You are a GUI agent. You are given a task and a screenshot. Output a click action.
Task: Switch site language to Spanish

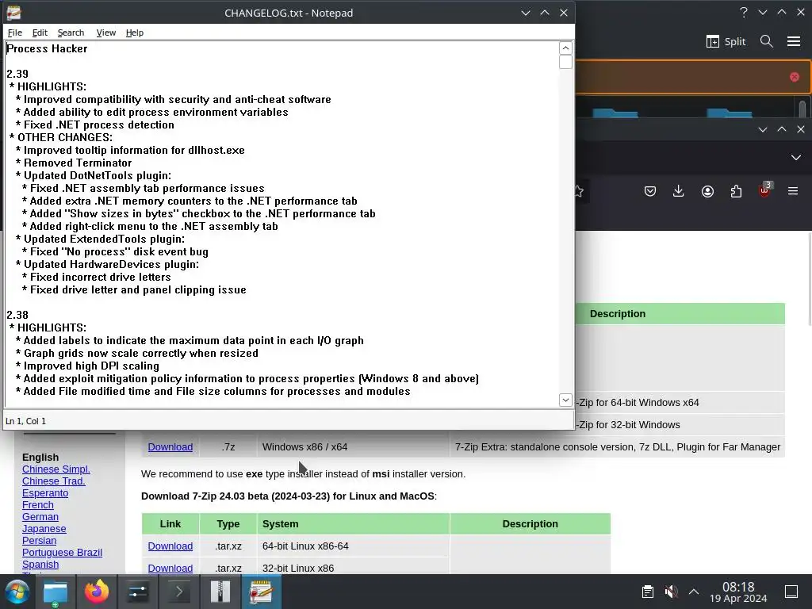pyautogui.click(x=40, y=565)
